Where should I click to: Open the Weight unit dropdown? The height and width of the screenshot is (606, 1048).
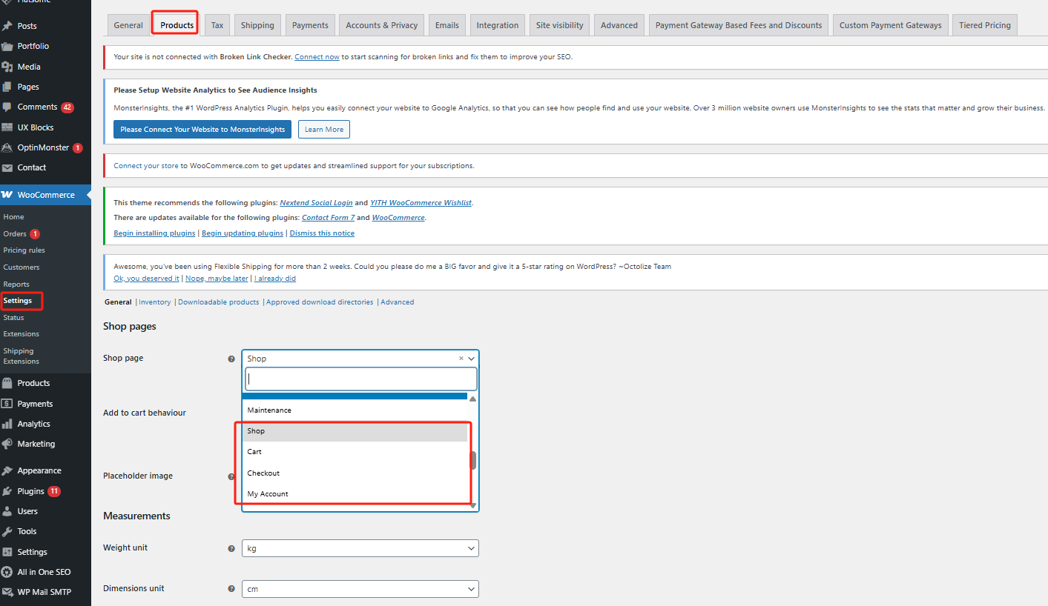pyautogui.click(x=360, y=548)
